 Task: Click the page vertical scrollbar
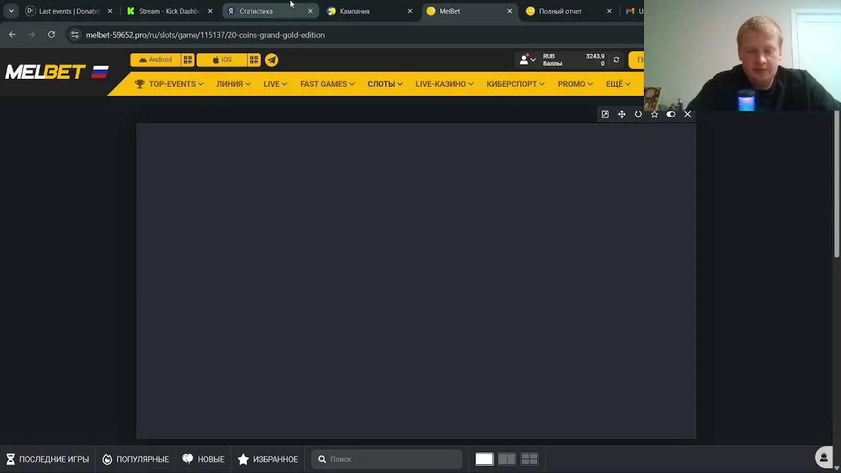click(x=837, y=184)
